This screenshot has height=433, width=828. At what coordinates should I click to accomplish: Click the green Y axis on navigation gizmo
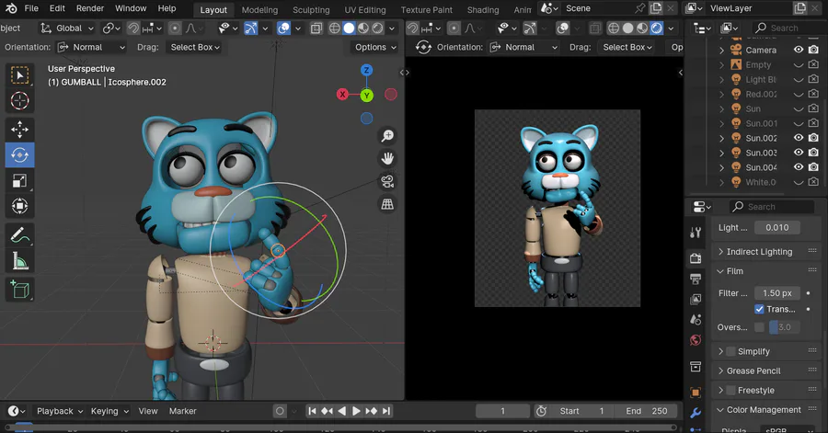tap(366, 96)
